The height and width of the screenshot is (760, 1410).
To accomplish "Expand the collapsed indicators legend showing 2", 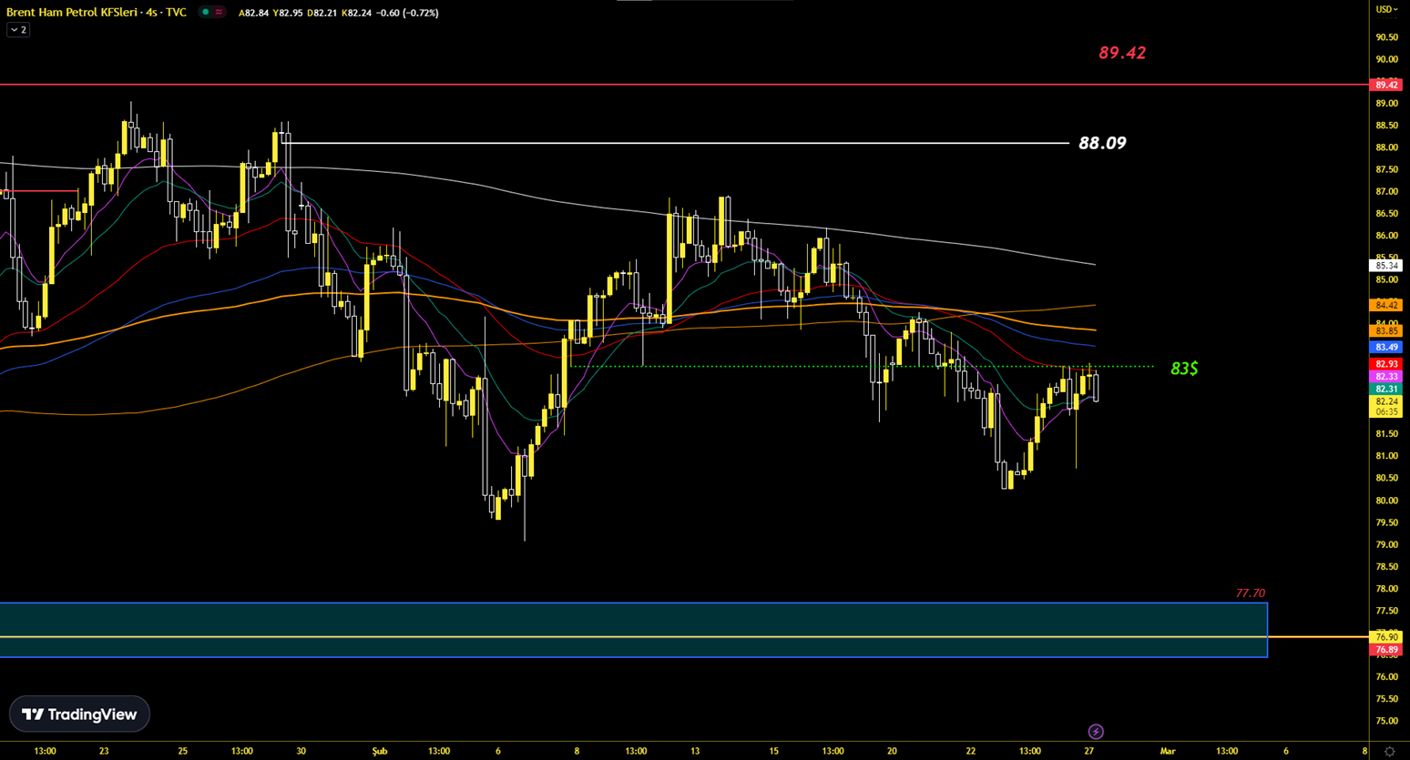I will pyautogui.click(x=18, y=30).
